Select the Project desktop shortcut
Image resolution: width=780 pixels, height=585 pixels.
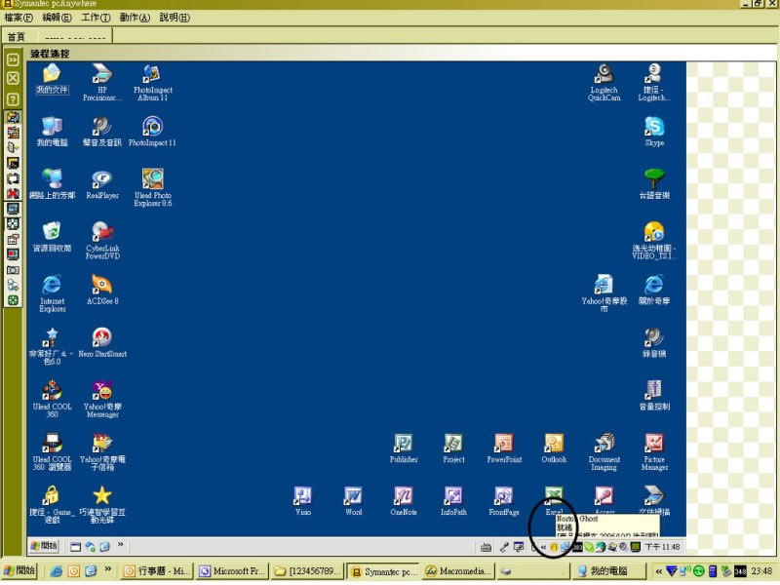453,448
